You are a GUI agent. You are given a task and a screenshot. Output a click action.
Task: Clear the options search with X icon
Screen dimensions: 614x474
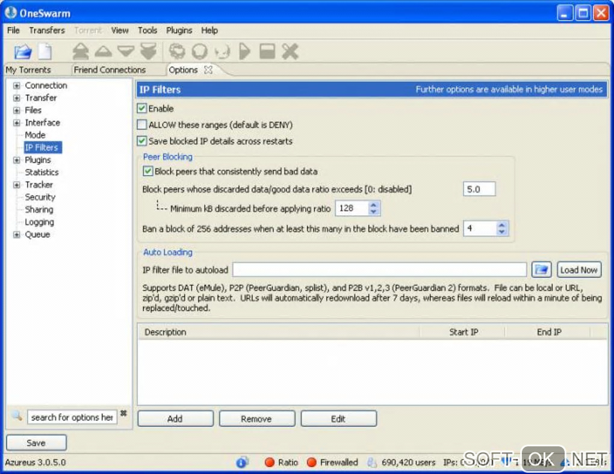(124, 413)
